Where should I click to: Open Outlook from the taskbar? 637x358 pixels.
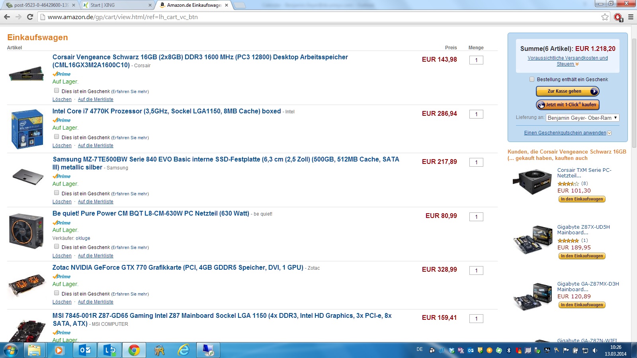pyautogui.click(x=85, y=350)
